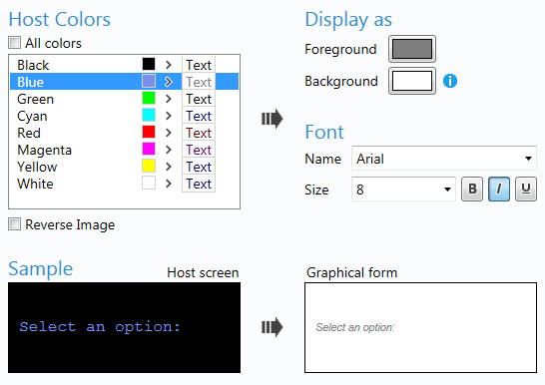The width and height of the screenshot is (545, 385).
Task: Click the magenta color swatch in list
Action: coord(149,149)
